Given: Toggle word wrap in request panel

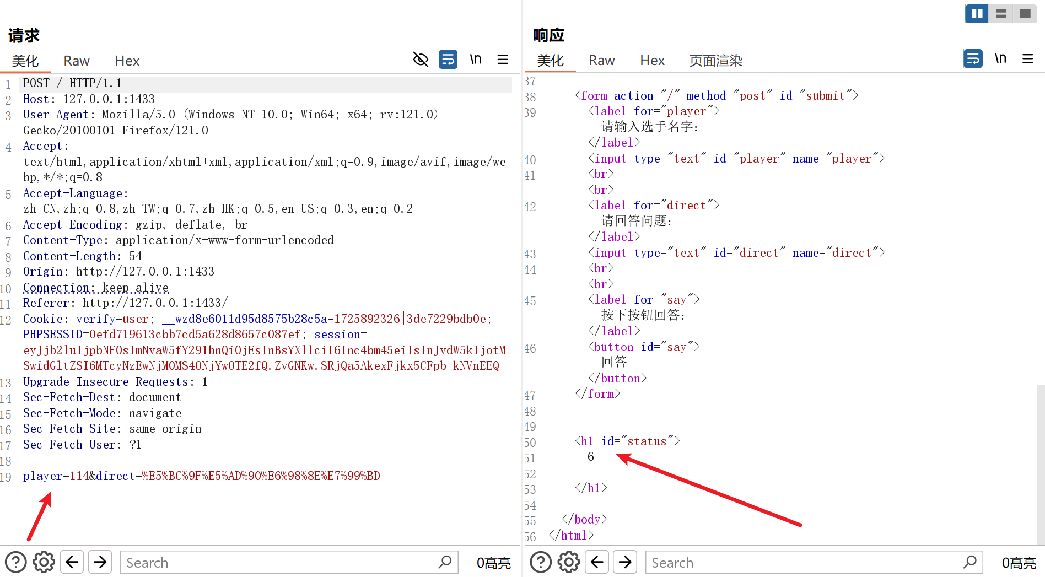Looking at the screenshot, I should [448, 60].
